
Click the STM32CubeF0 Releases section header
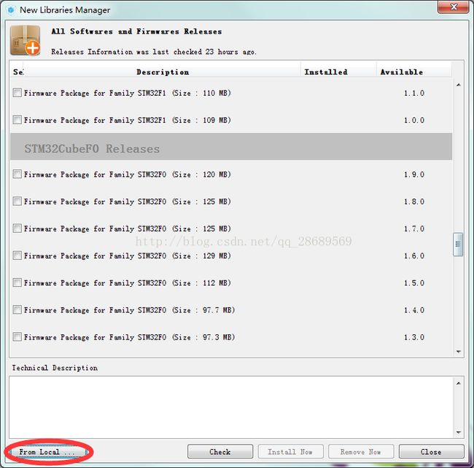[231, 146]
